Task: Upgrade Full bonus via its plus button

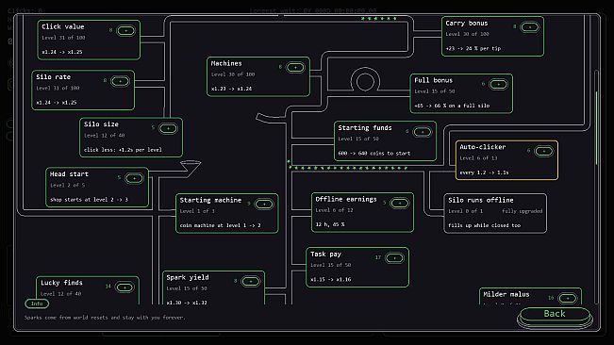Action: tap(499, 84)
